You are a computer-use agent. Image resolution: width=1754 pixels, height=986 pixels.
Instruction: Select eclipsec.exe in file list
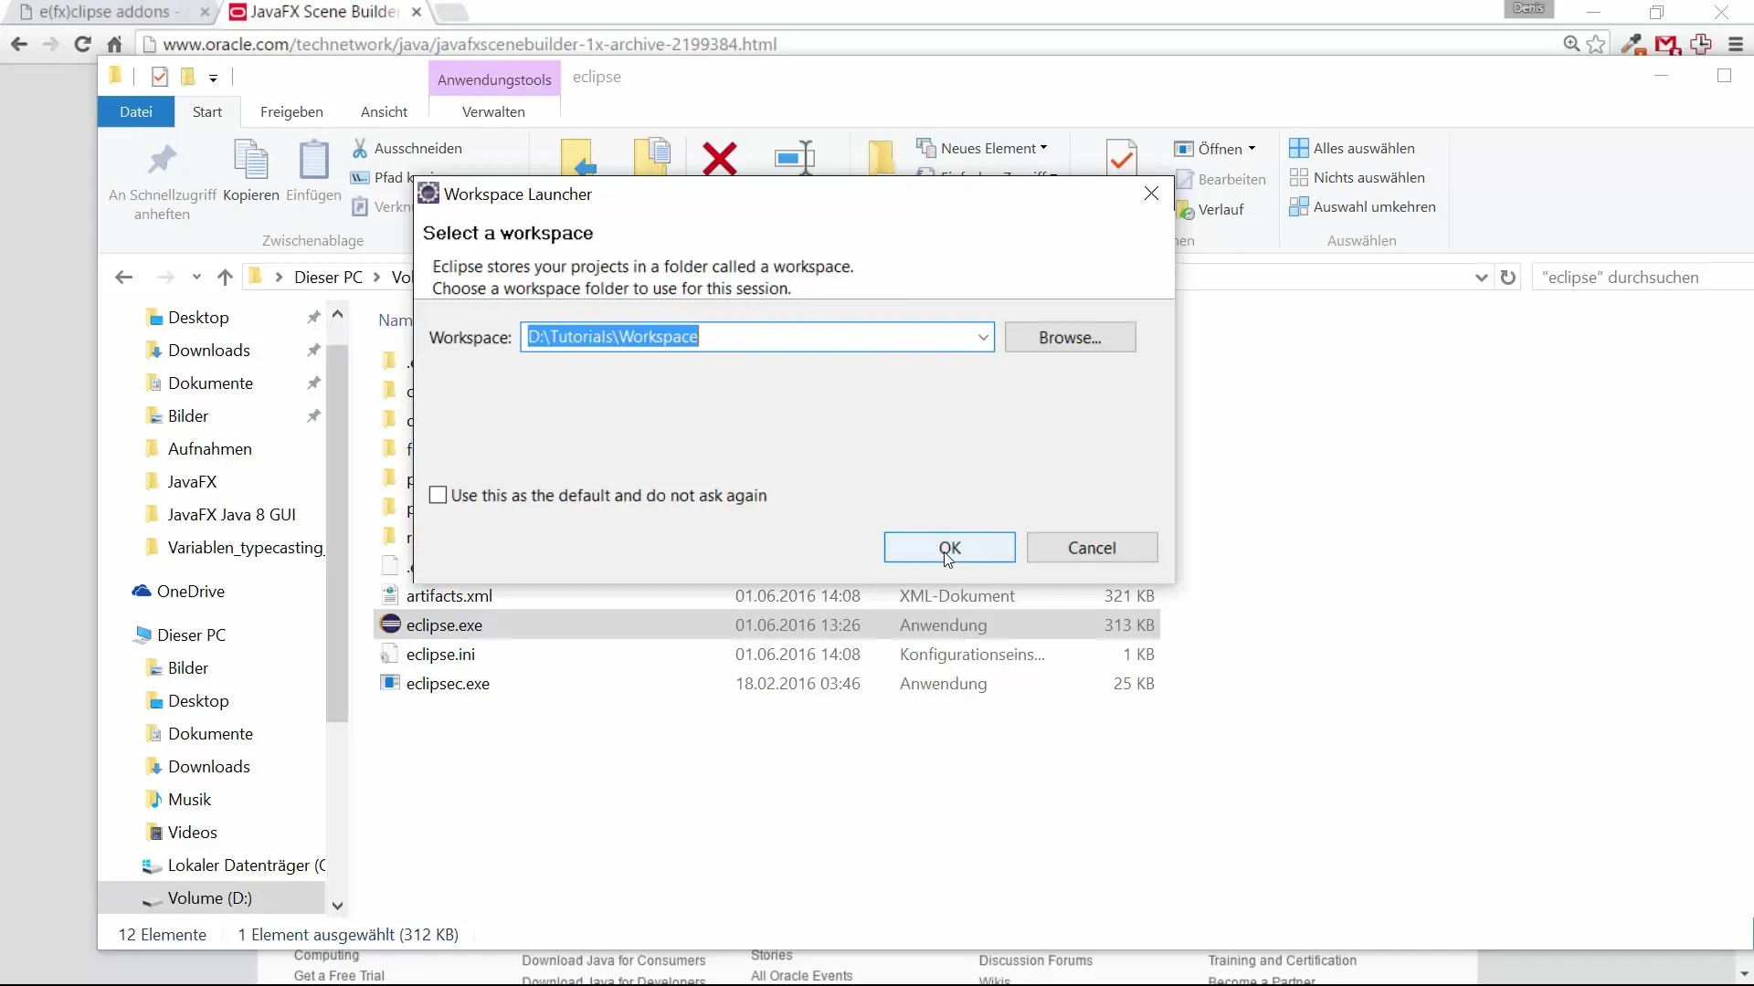point(448,683)
